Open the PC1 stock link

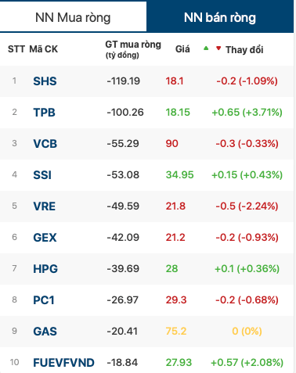point(44,300)
